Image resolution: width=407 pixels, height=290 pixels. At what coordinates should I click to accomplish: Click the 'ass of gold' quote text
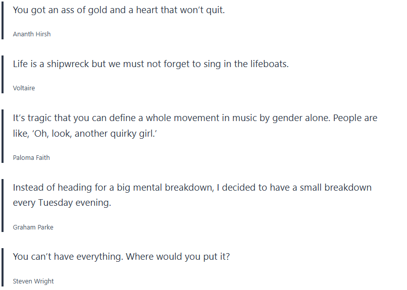pyautogui.click(x=119, y=10)
